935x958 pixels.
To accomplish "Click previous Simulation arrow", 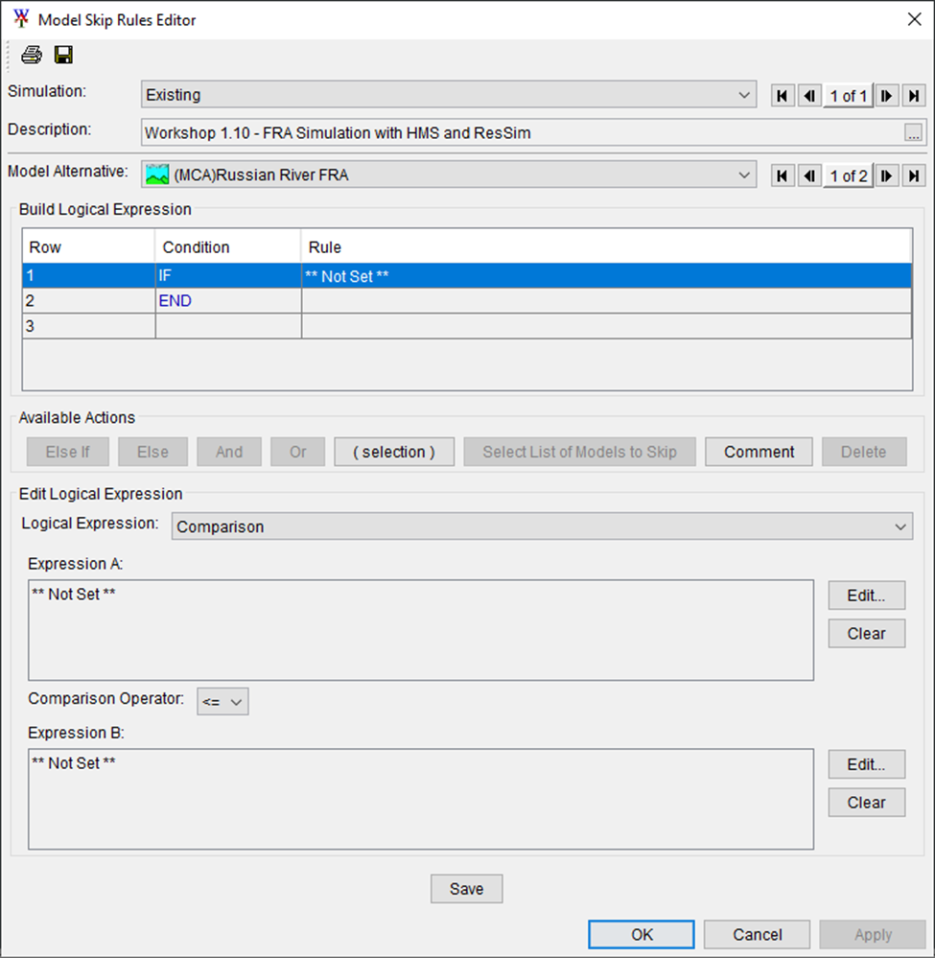I will click(810, 95).
